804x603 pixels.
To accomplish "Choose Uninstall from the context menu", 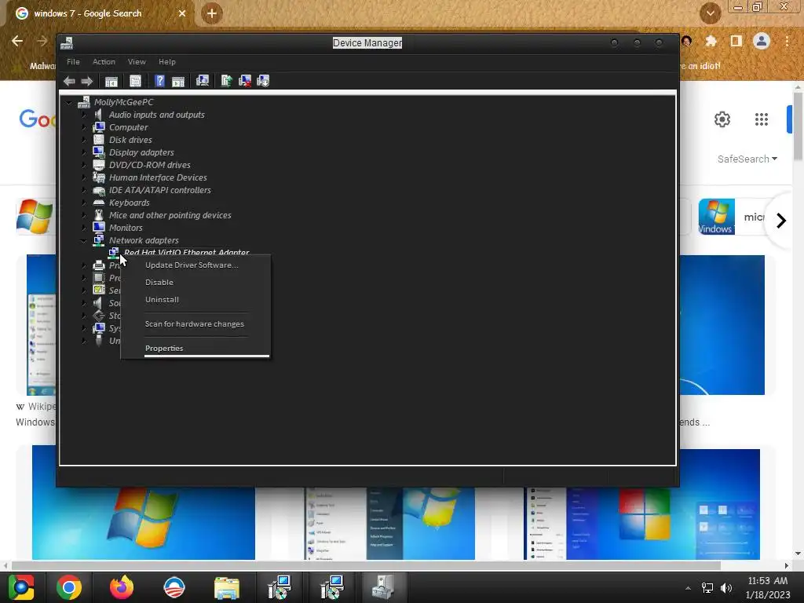I will point(196,300).
